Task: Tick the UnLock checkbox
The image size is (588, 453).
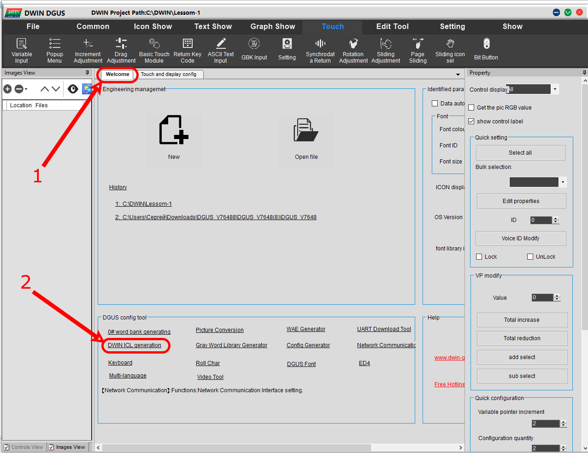Action: coord(530,256)
